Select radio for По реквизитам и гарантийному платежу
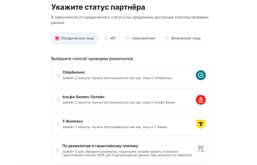Screen dimensions: 257x165 [58, 151]
